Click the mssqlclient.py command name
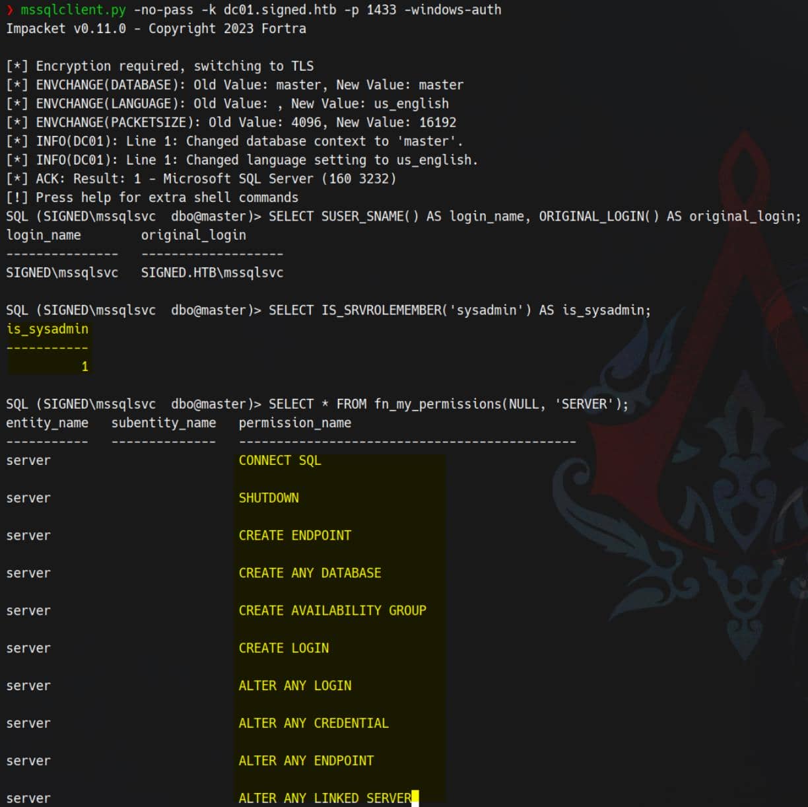Viewport: 808px width, 807px height. 73,10
